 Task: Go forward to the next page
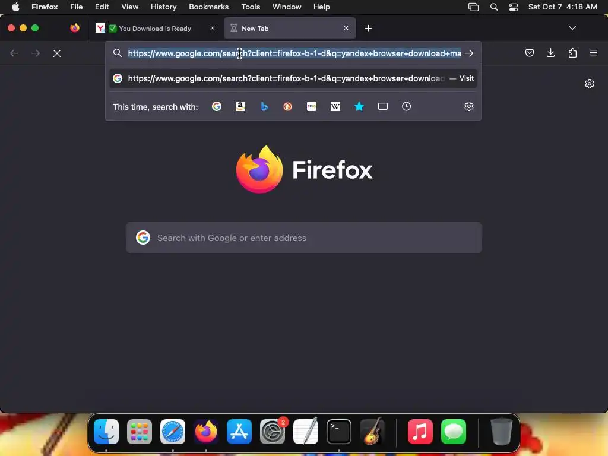tap(36, 53)
